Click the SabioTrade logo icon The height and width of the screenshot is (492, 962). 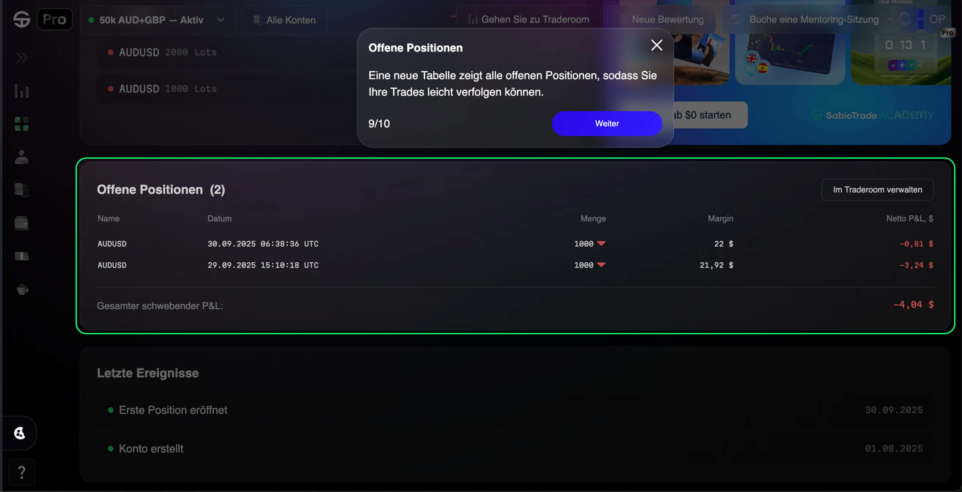(21, 19)
